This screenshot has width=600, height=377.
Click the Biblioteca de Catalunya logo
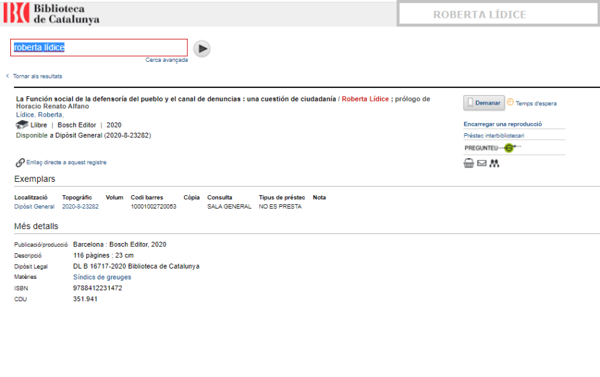tap(52, 13)
